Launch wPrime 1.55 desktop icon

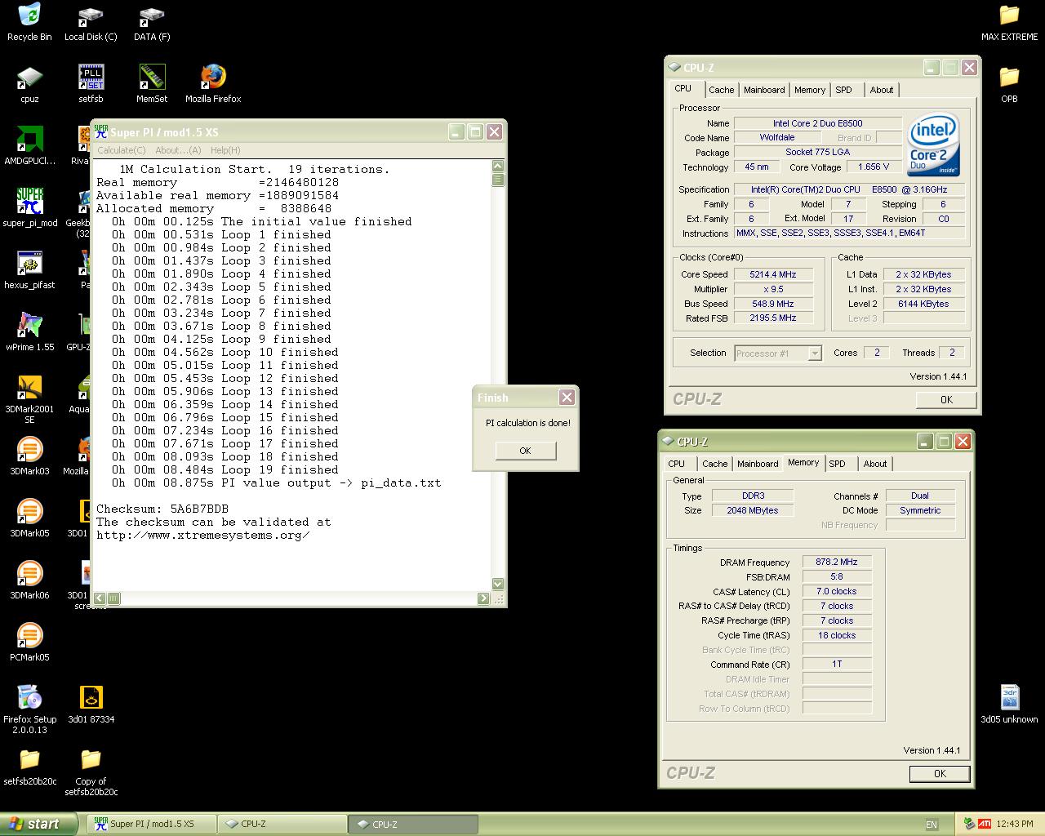(x=29, y=332)
